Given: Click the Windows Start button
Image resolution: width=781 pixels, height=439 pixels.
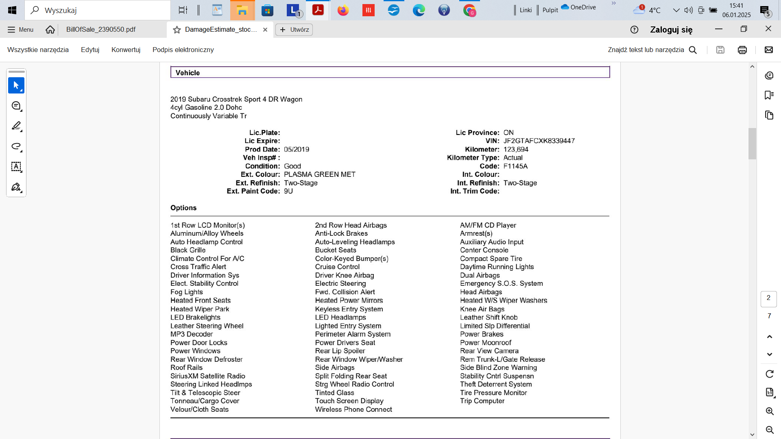Looking at the screenshot, I should point(12,10).
